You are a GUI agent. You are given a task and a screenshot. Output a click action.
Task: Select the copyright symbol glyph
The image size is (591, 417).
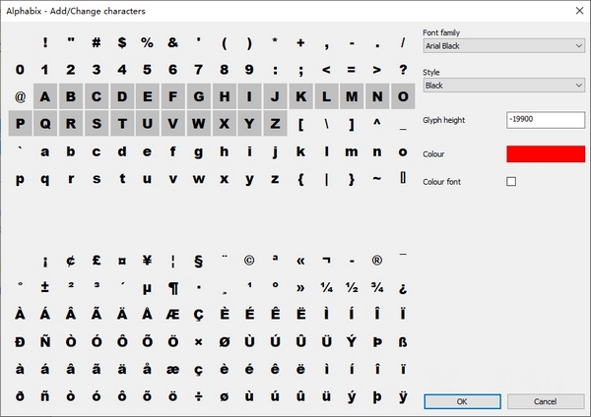[x=249, y=261]
